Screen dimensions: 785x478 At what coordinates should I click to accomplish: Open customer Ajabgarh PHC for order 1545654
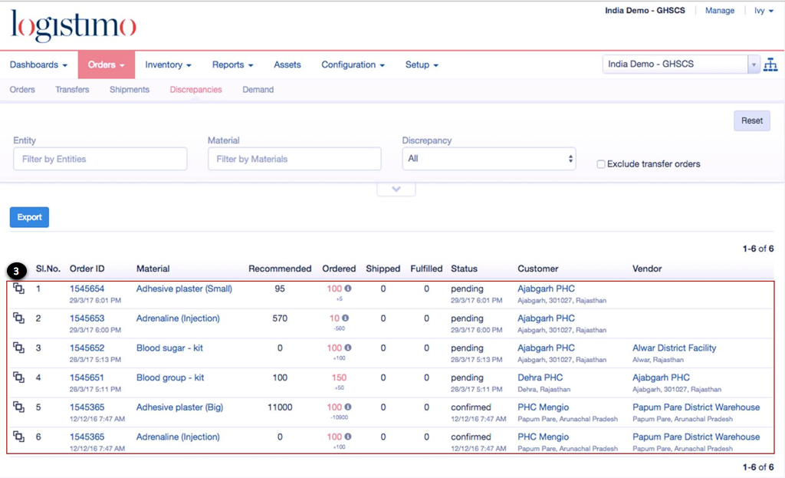point(546,288)
